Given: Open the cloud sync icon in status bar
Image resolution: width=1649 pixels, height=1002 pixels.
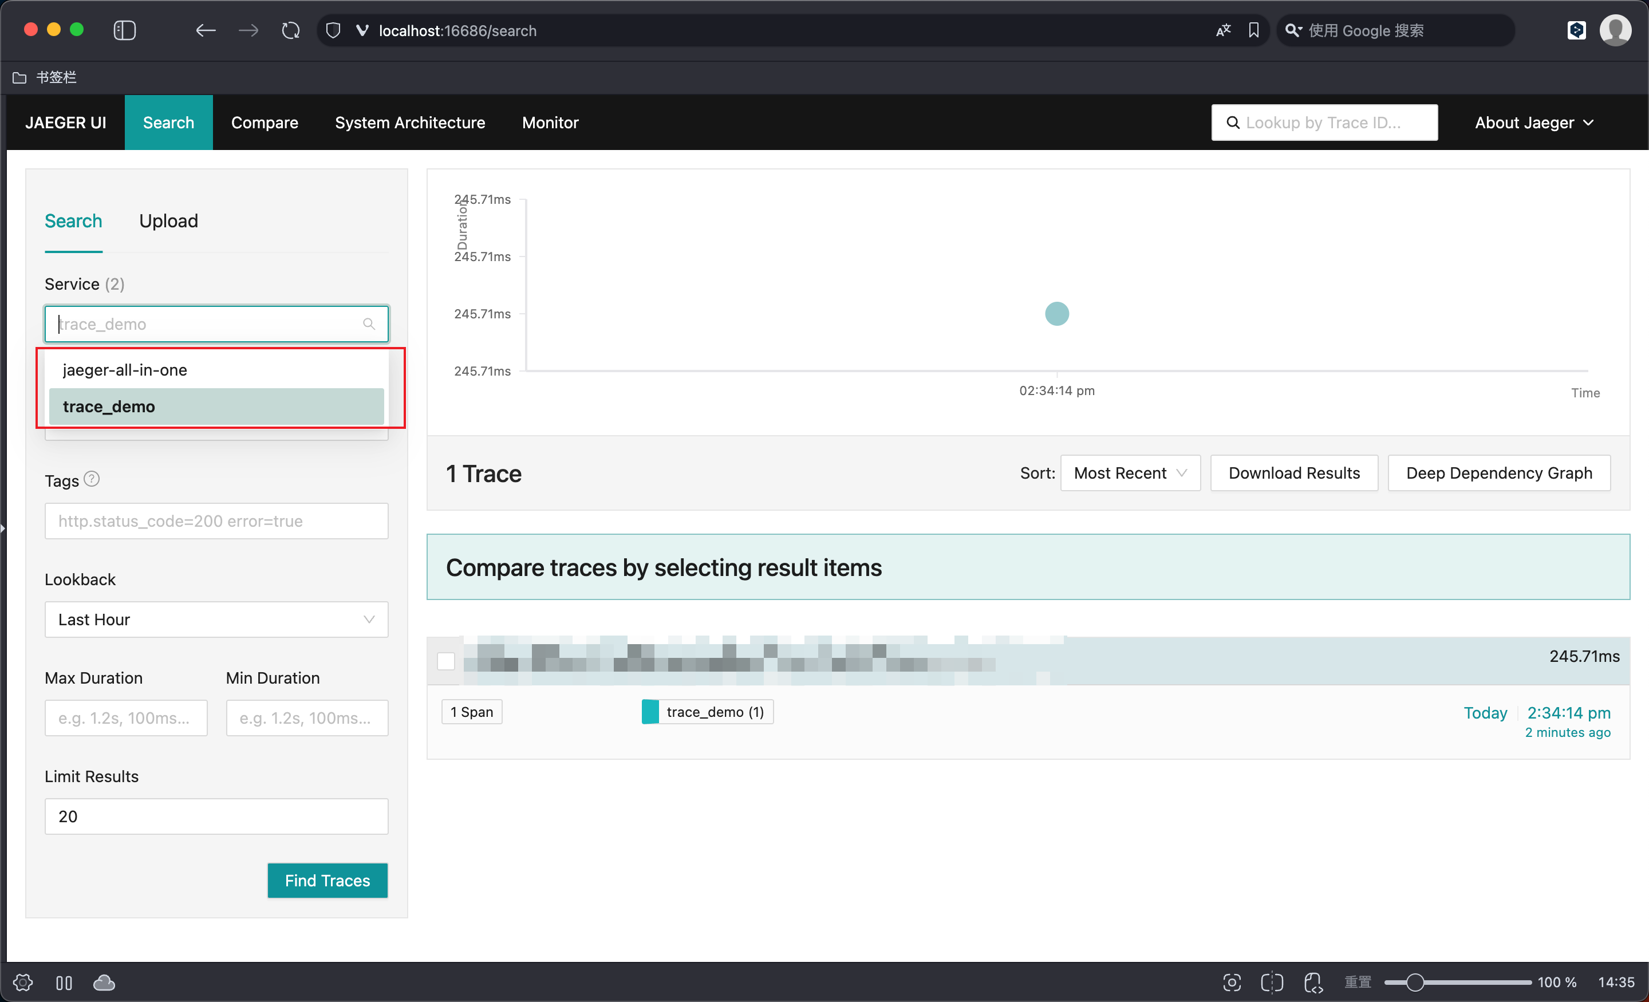Looking at the screenshot, I should pyautogui.click(x=104, y=982).
